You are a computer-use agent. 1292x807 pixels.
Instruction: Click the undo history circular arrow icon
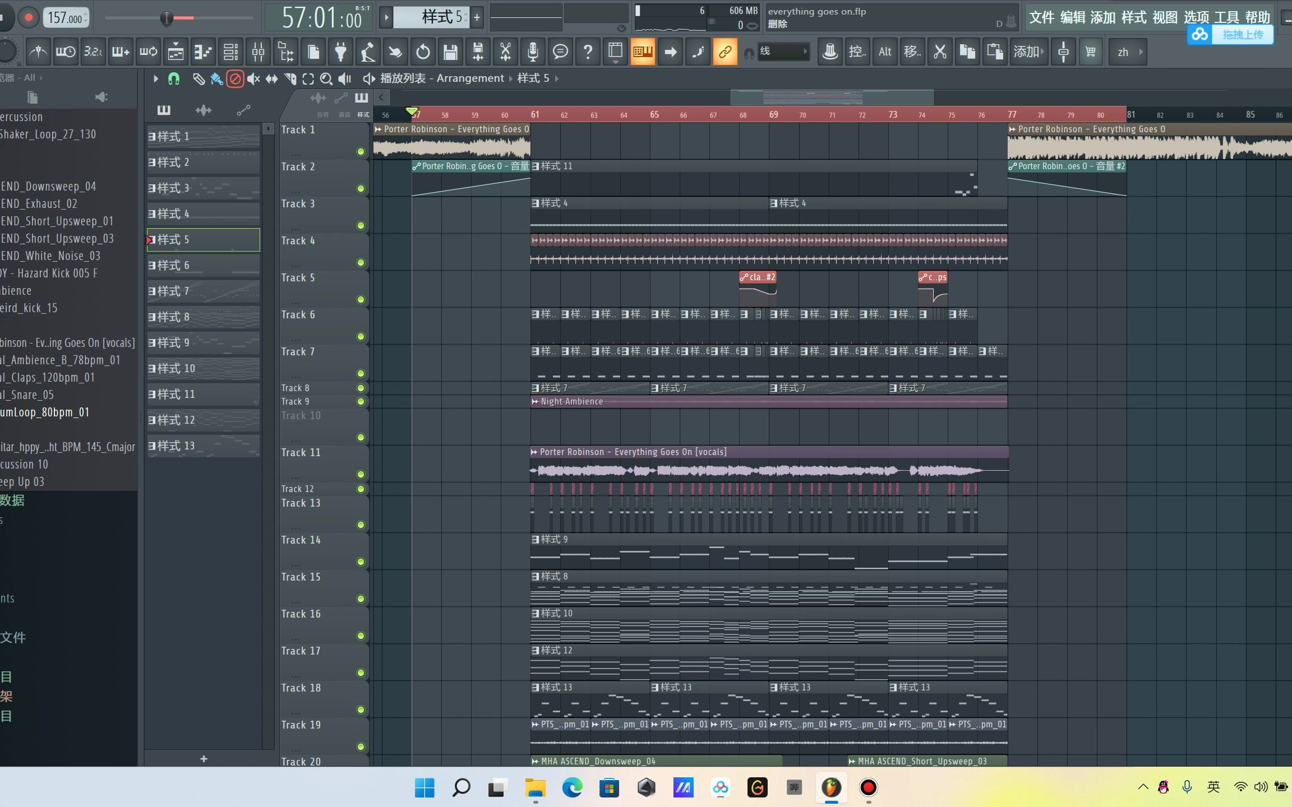pos(423,52)
